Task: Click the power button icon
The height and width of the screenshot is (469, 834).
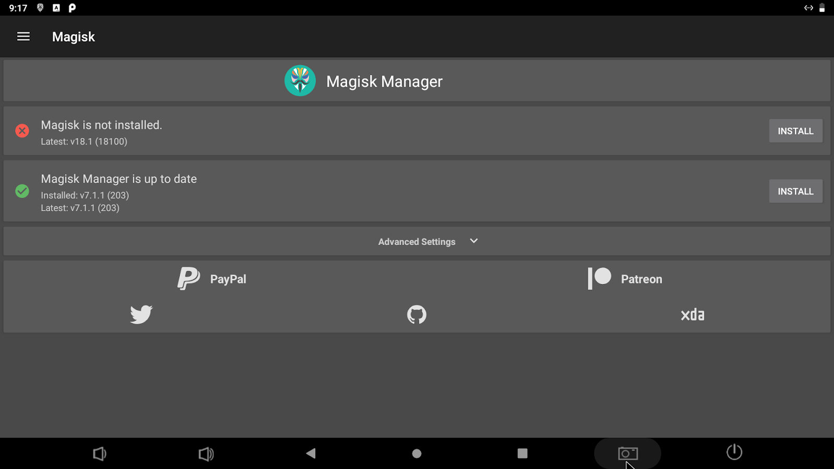Action: 734,452
